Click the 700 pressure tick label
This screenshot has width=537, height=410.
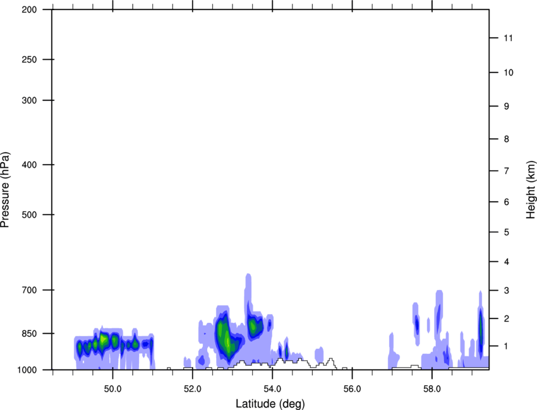(29, 290)
